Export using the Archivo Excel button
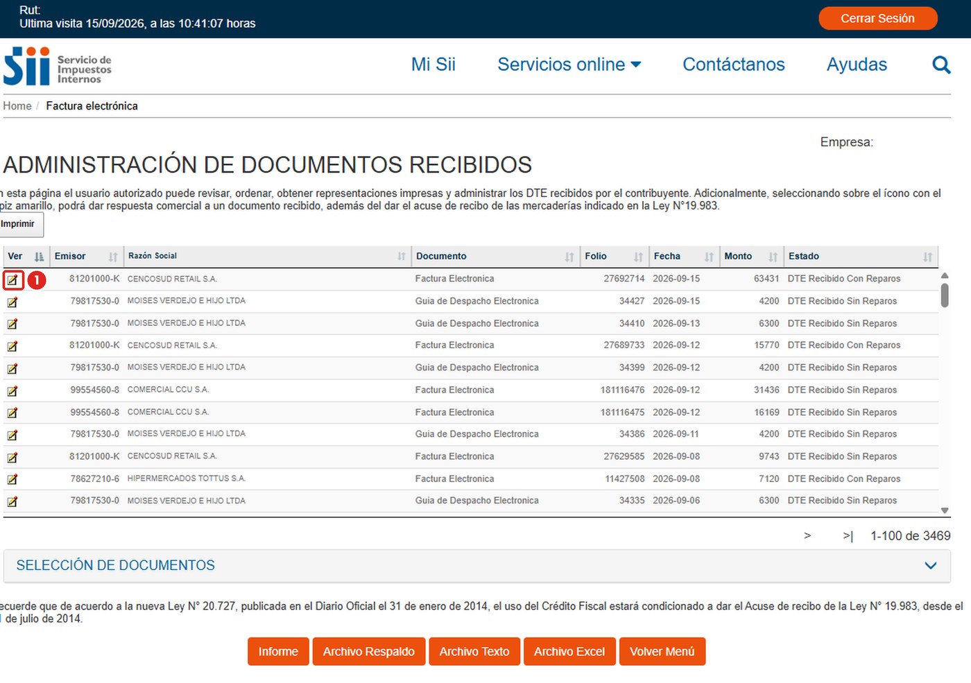The width and height of the screenshot is (971, 683). click(569, 652)
